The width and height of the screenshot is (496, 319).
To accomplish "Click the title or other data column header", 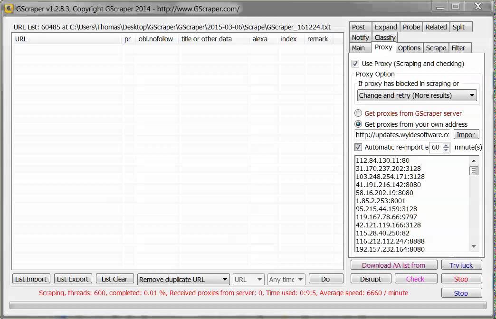I will [x=214, y=39].
